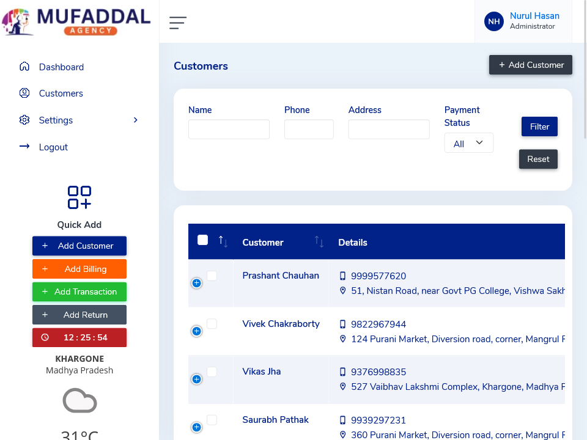Screen dimensions: 587x440
Task: Click the hamburger menu toggle icon
Action: point(178,23)
